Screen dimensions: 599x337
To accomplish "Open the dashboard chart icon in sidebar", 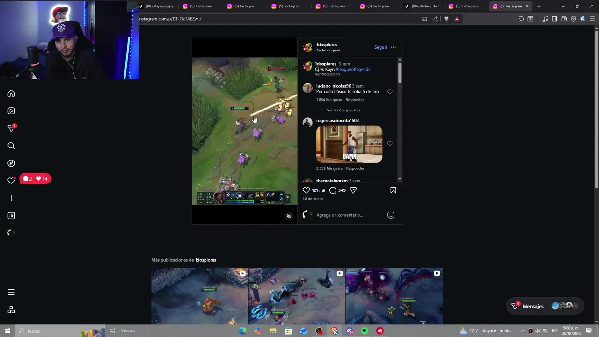I will click(x=11, y=216).
